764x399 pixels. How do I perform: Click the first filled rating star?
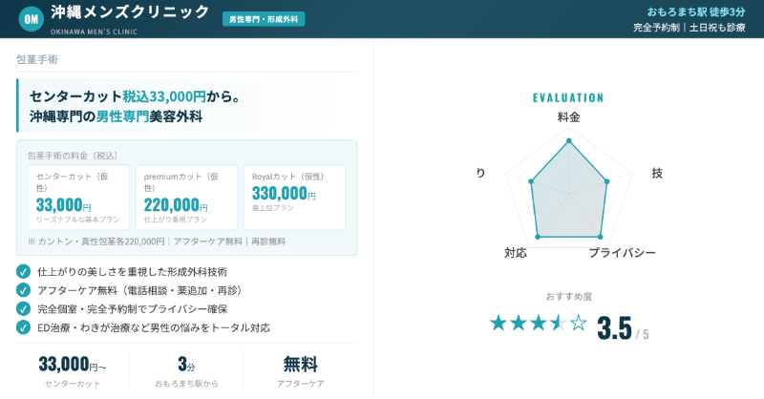click(498, 323)
